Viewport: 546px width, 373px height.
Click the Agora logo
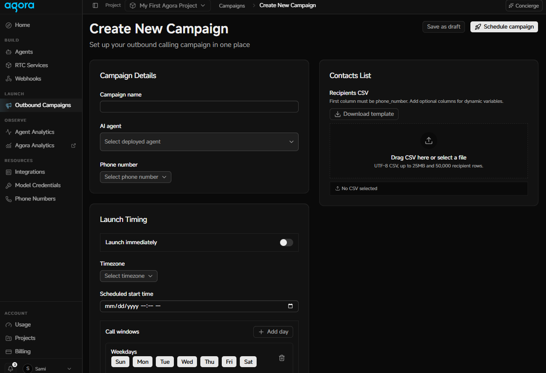click(x=20, y=6)
